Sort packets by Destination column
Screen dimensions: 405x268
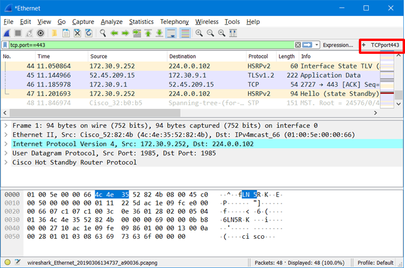tap(207, 56)
